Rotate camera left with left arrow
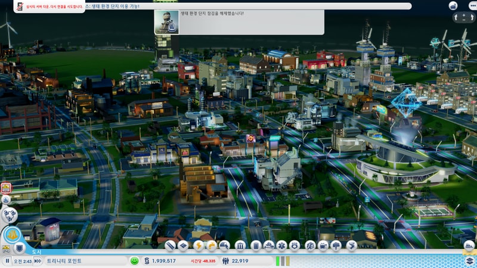The image size is (477, 268). [456, 17]
